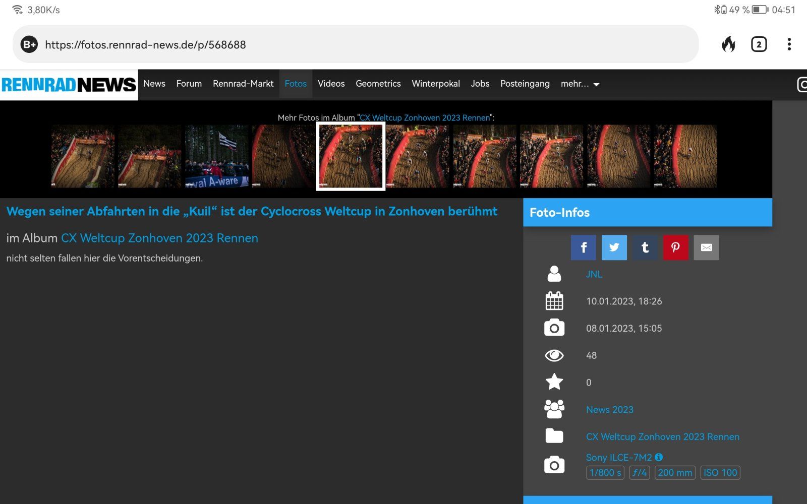Share photo via Tumblr icon
Screen dimensions: 807x504
point(645,247)
